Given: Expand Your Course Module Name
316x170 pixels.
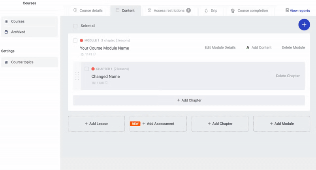Looking at the screenshot, I should click(x=104, y=48).
